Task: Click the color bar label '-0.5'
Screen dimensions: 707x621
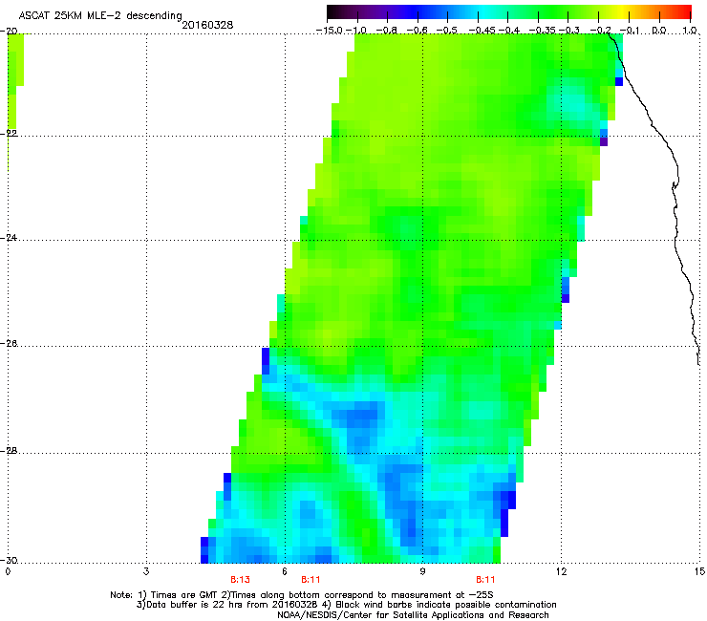Action: 447,31
